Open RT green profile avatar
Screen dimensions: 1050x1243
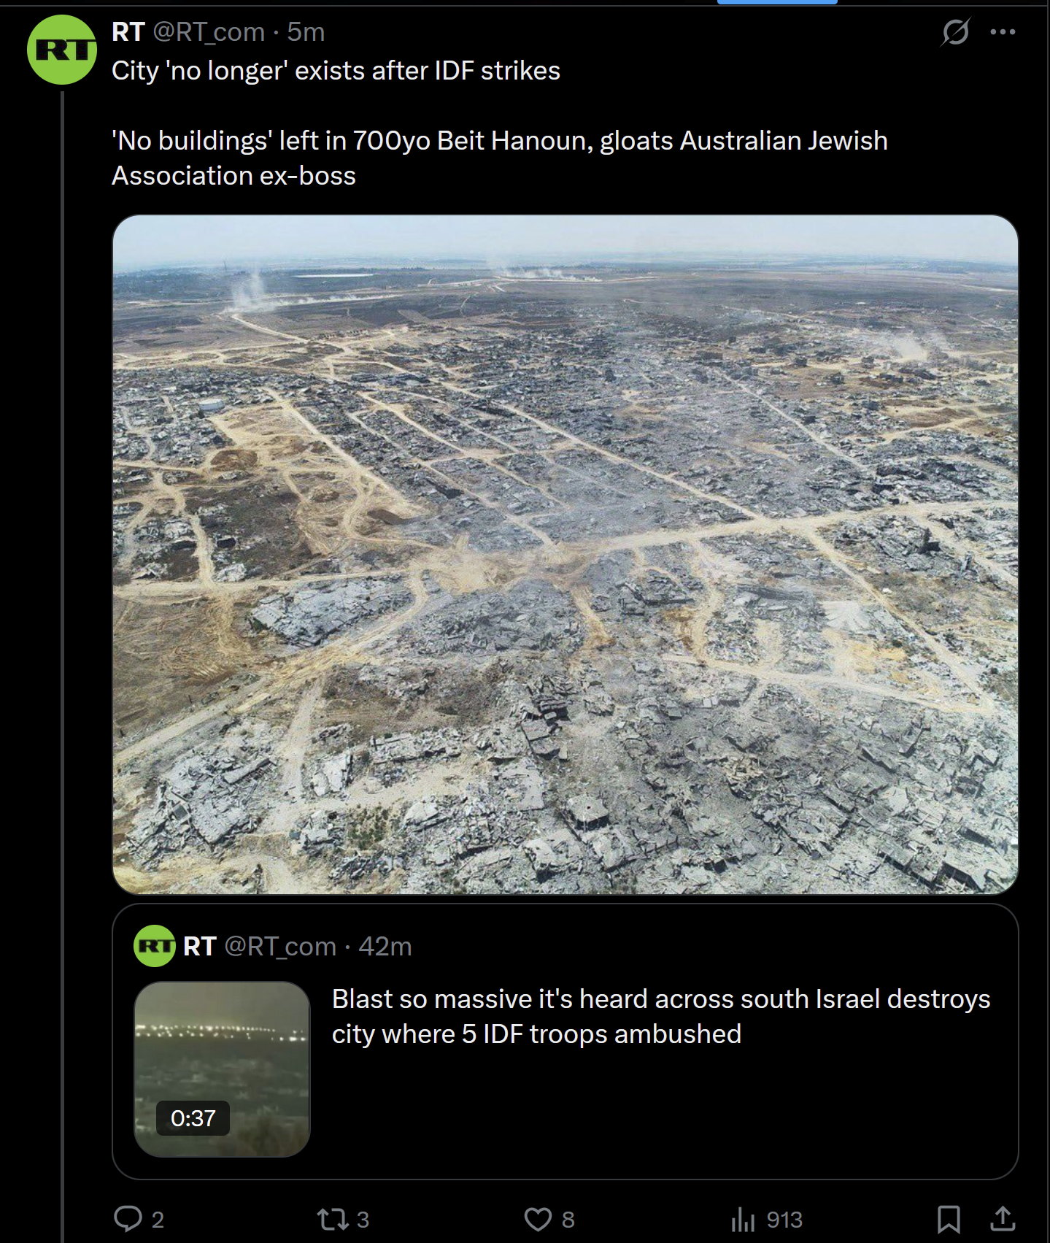62,50
